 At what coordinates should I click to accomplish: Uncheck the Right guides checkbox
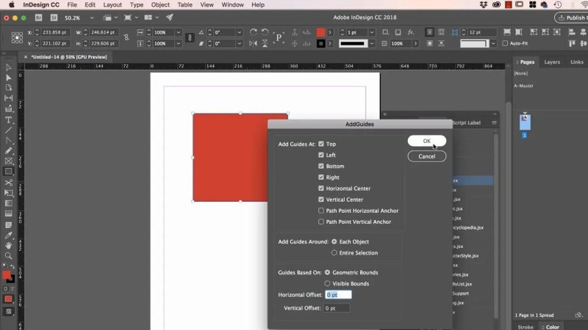(321, 177)
